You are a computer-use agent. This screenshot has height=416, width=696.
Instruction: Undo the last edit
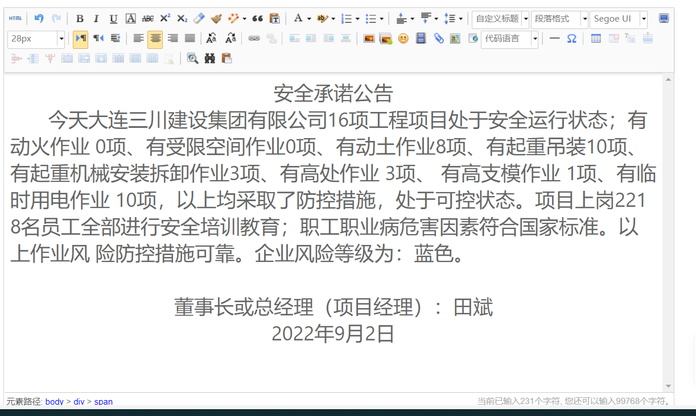[39, 18]
